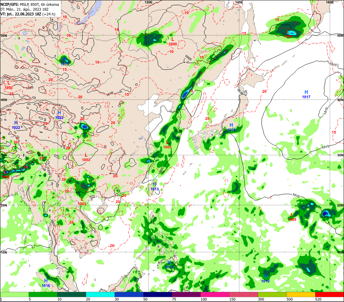Click the L 1000 low over Manchuria

(x=173, y=42)
